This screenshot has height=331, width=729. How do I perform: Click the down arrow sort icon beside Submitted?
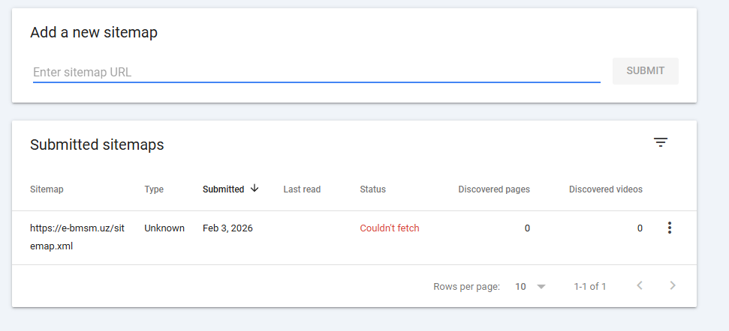point(255,189)
